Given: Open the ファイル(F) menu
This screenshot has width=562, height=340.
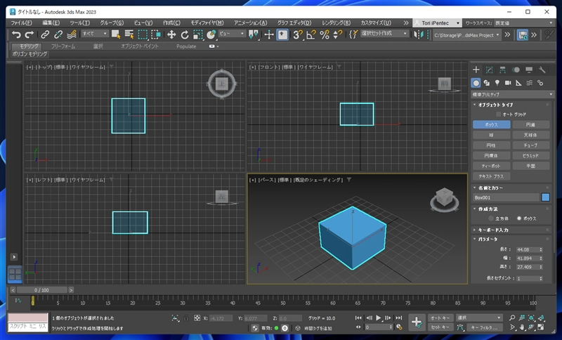Looking at the screenshot, I should pos(21,23).
